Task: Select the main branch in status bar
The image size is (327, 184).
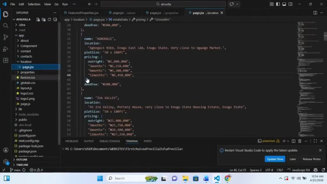Action: 15,170
